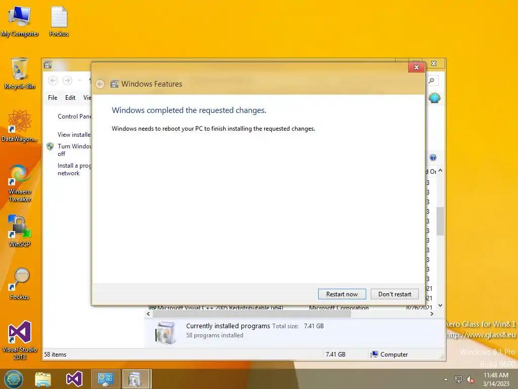
Task: Open My Computer desktop icon
Action: point(20,21)
